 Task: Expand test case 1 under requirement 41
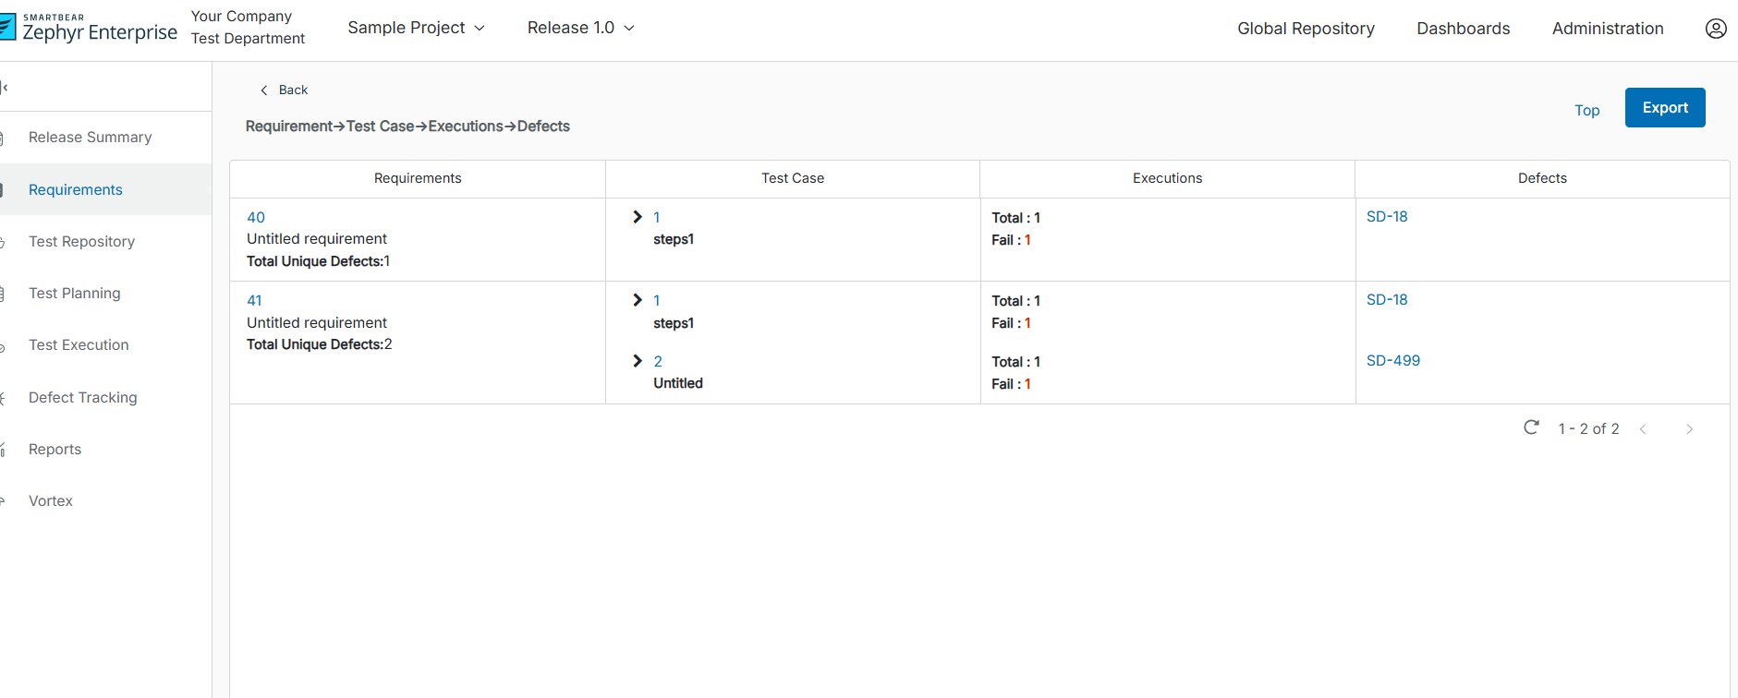click(x=638, y=300)
